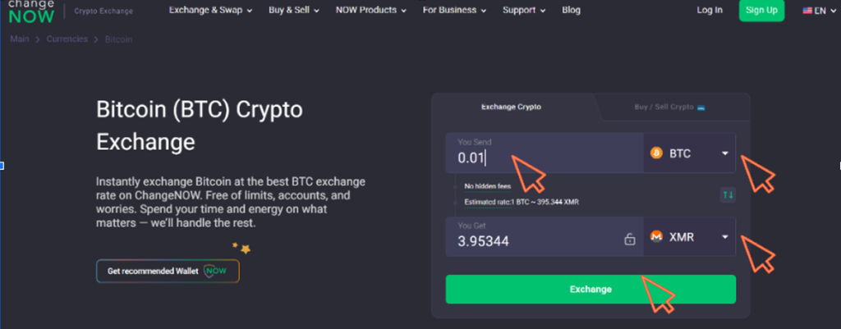Click the Monero XMR coin icon
Screen dimensions: 841x329
click(x=656, y=236)
